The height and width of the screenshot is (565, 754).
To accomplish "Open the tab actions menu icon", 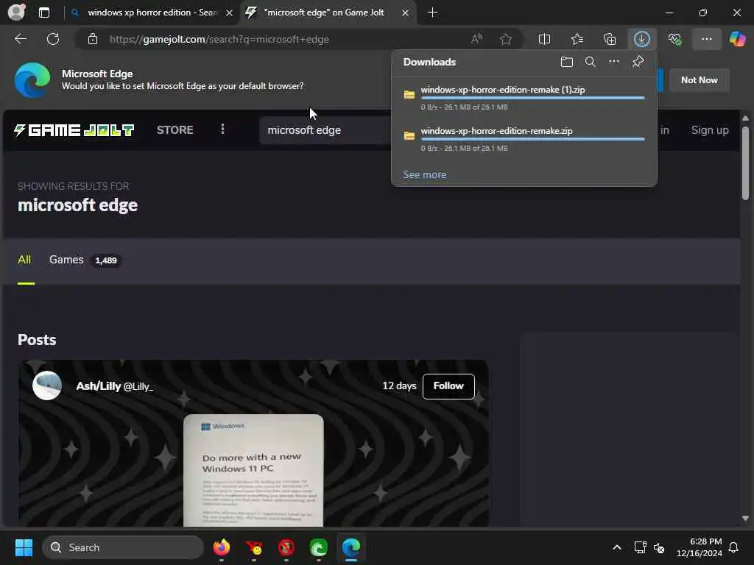I will (44, 13).
